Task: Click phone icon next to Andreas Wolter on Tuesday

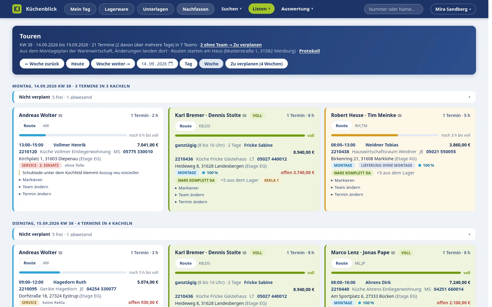Action: 61,253
